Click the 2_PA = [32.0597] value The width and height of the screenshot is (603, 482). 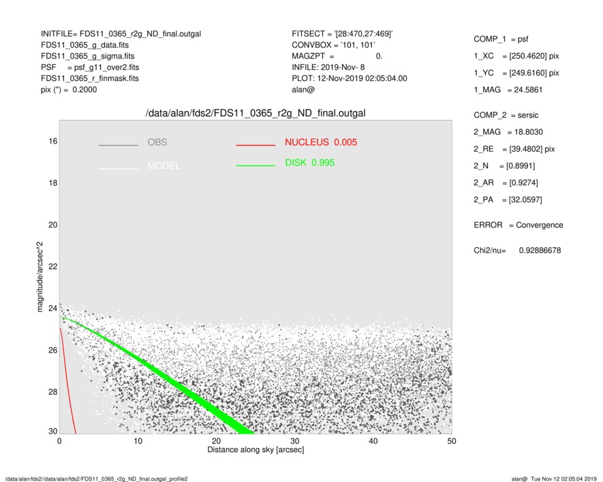tap(508, 200)
